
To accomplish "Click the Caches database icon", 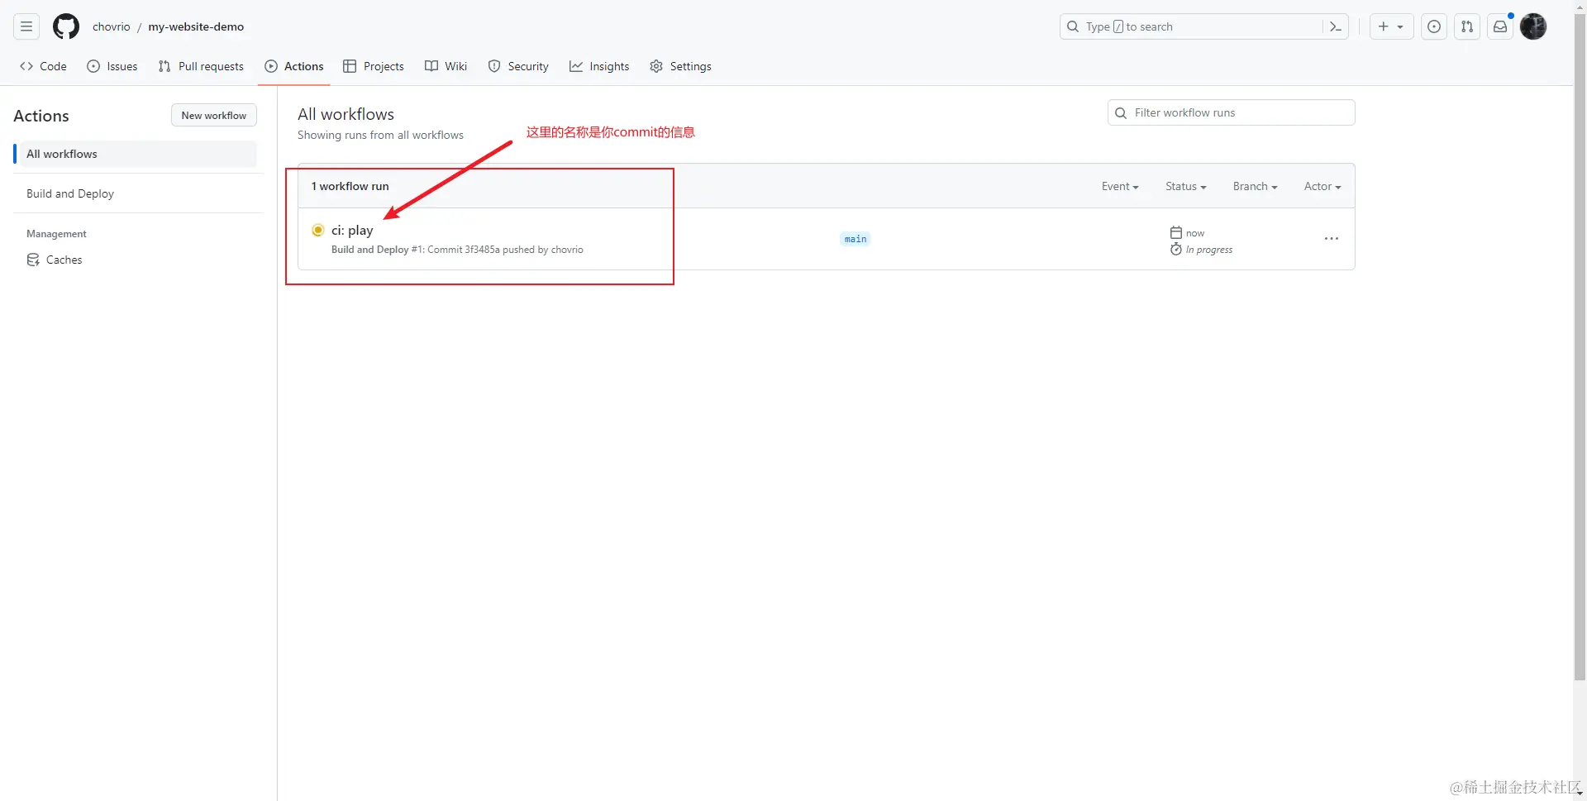I will [x=33, y=260].
